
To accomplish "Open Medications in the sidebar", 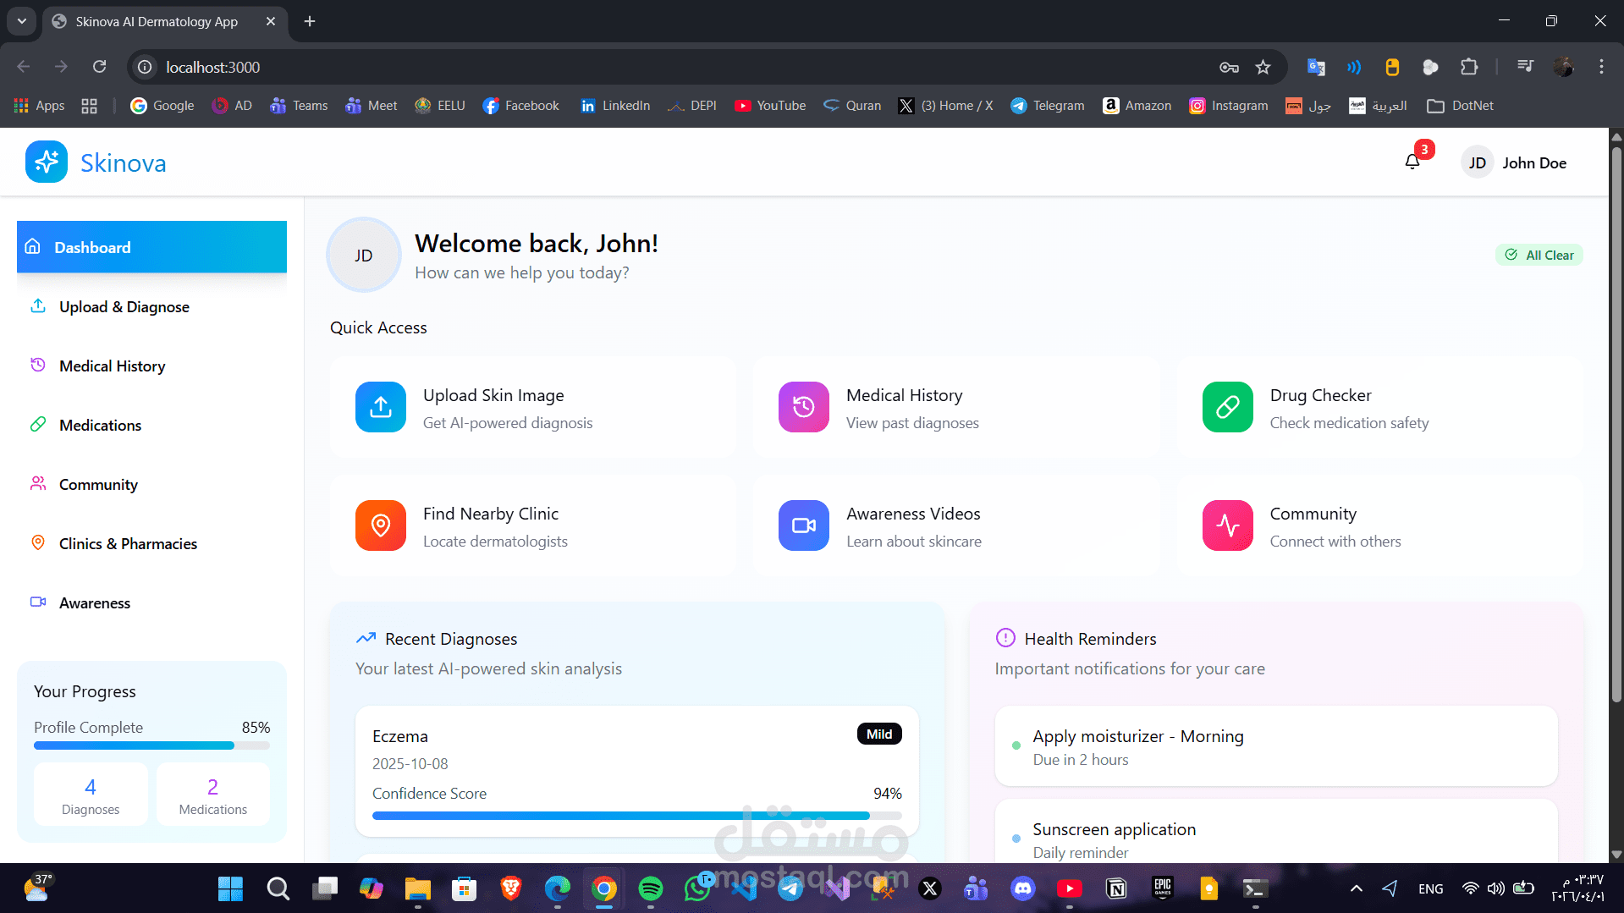I will coord(151,425).
